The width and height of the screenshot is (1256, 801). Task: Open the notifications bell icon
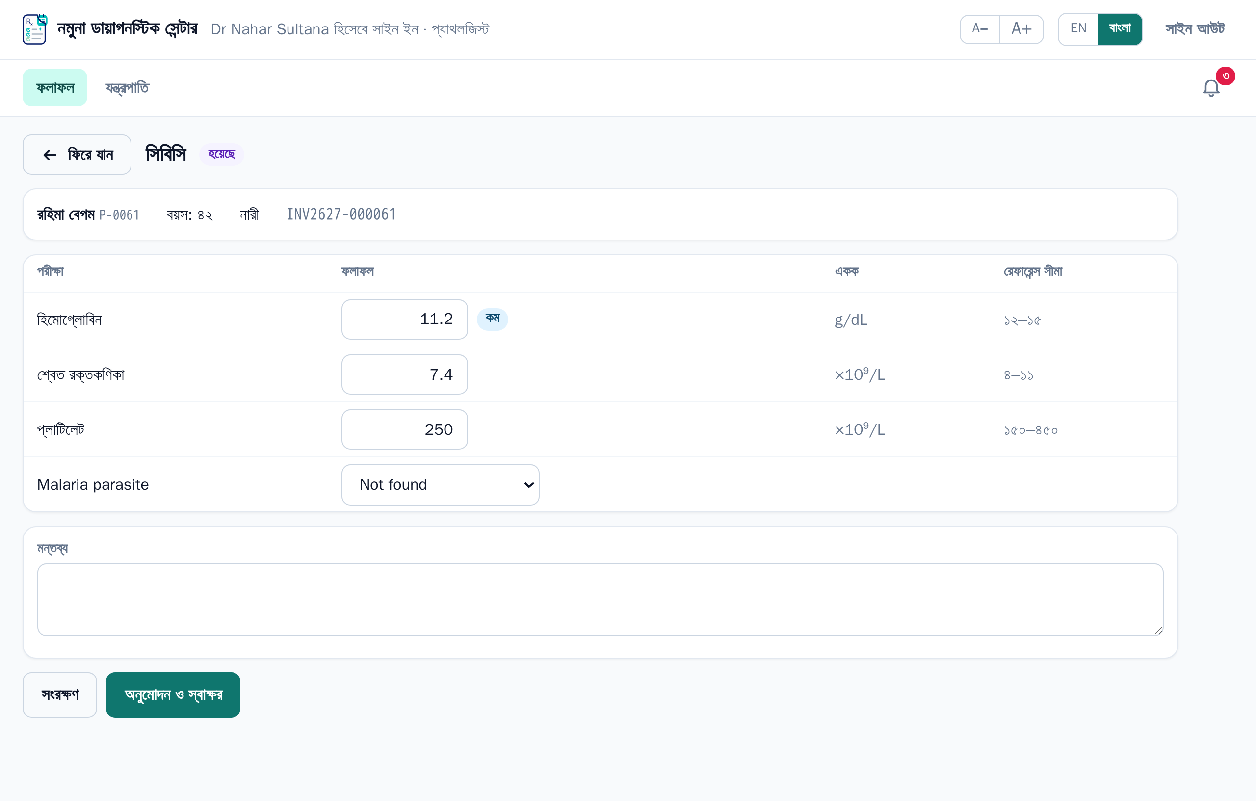(1211, 88)
